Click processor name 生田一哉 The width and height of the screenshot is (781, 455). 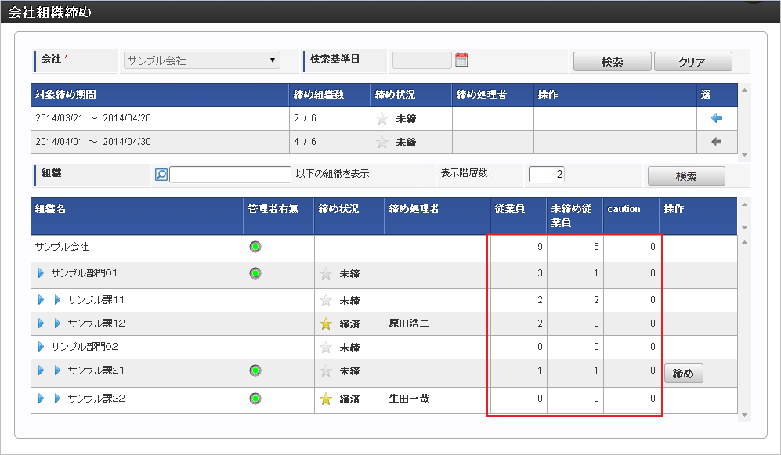click(409, 399)
